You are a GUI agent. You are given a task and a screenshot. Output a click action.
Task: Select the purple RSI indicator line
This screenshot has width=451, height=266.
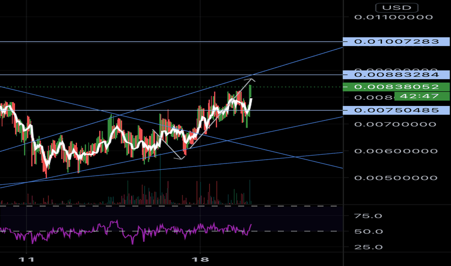[x=127, y=232]
